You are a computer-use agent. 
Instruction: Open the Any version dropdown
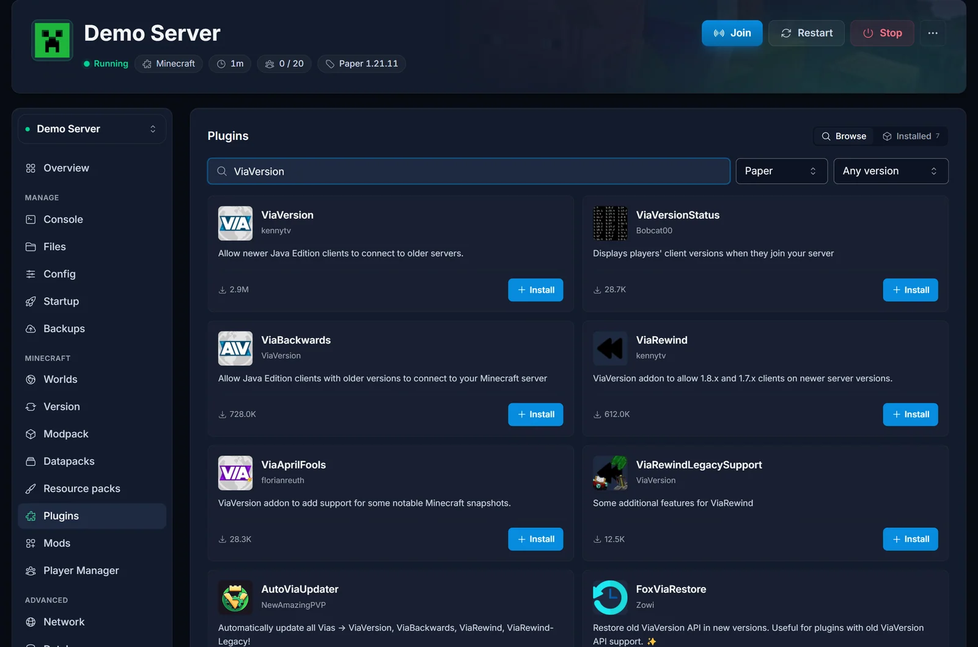pos(891,171)
